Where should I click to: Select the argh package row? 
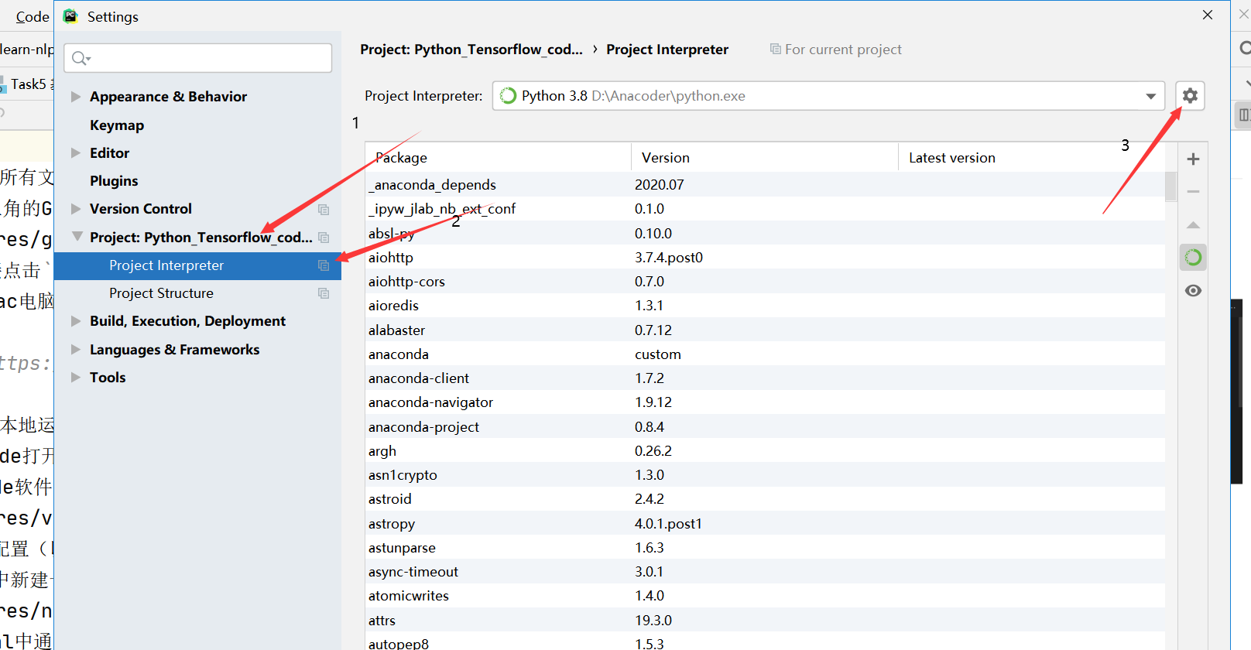(765, 451)
